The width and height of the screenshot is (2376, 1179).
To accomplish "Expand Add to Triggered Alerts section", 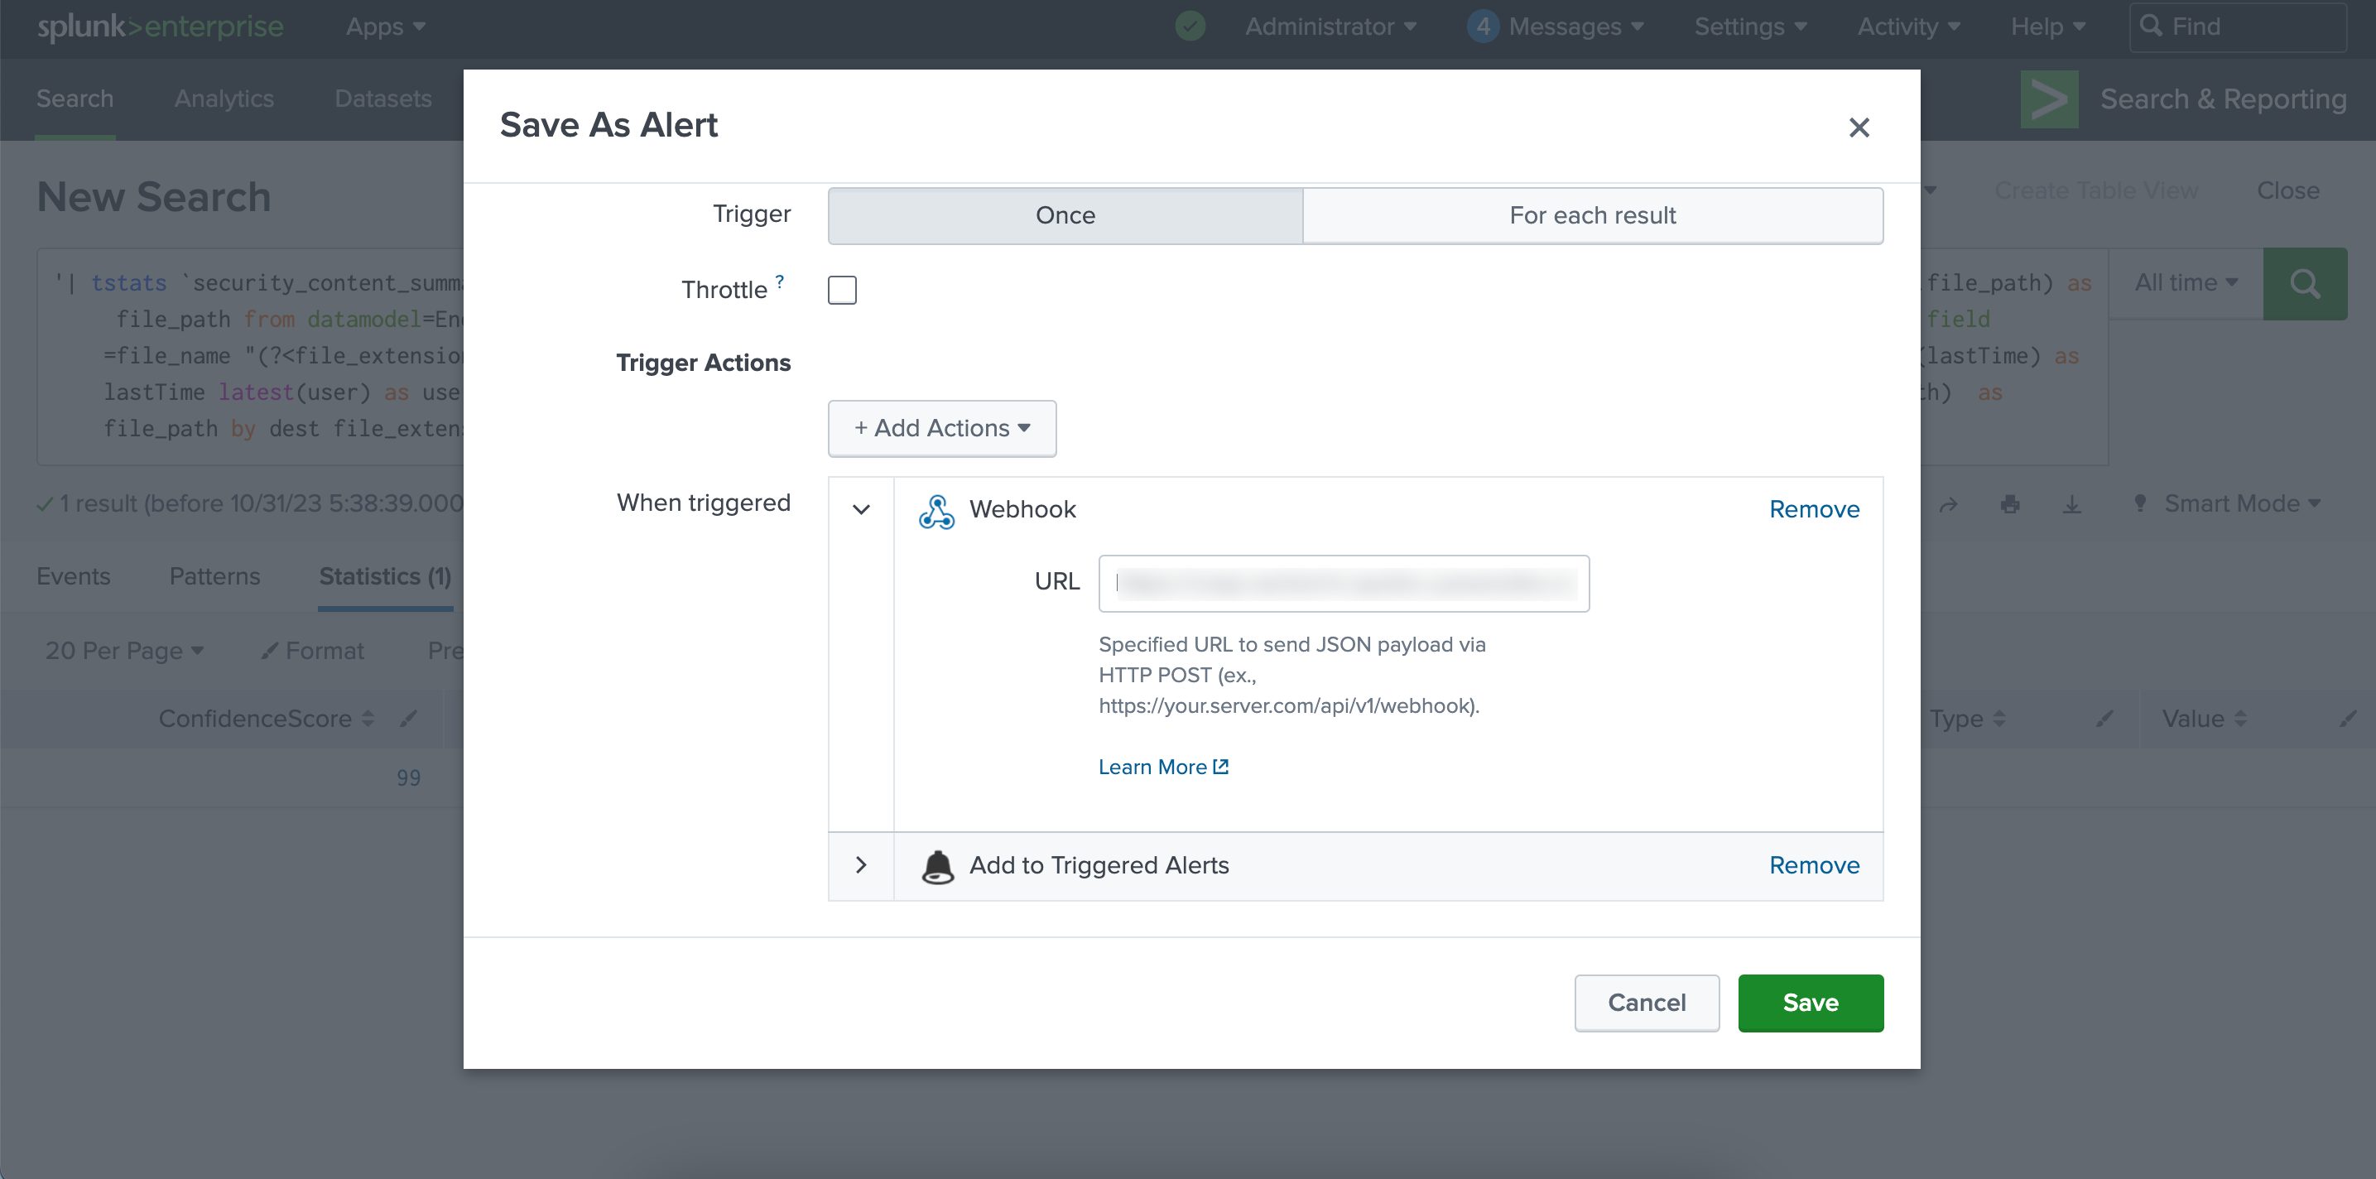I will (860, 865).
